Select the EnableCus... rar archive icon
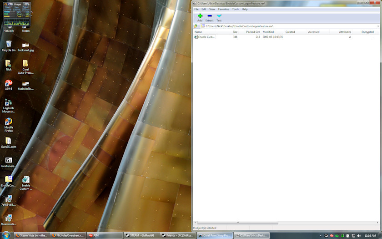The height and width of the screenshot is (239, 382). pyautogui.click(x=9, y=181)
